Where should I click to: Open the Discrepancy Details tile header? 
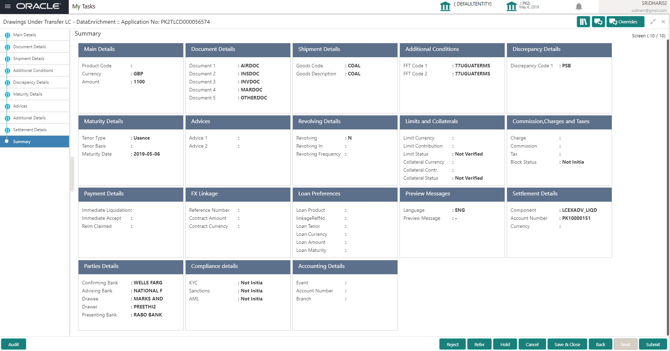pos(559,50)
